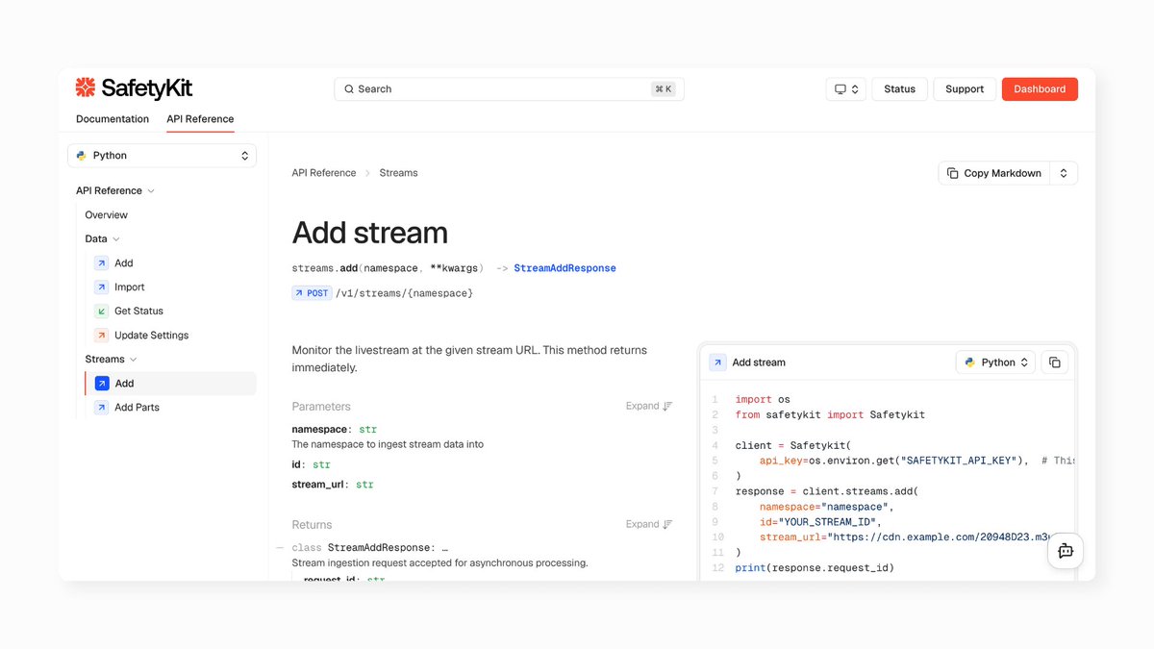Switch to the Documentation tab

pyautogui.click(x=113, y=119)
